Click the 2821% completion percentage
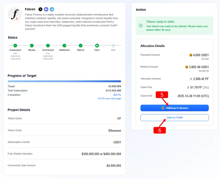The height and width of the screenshot is (179, 220). pos(117,95)
